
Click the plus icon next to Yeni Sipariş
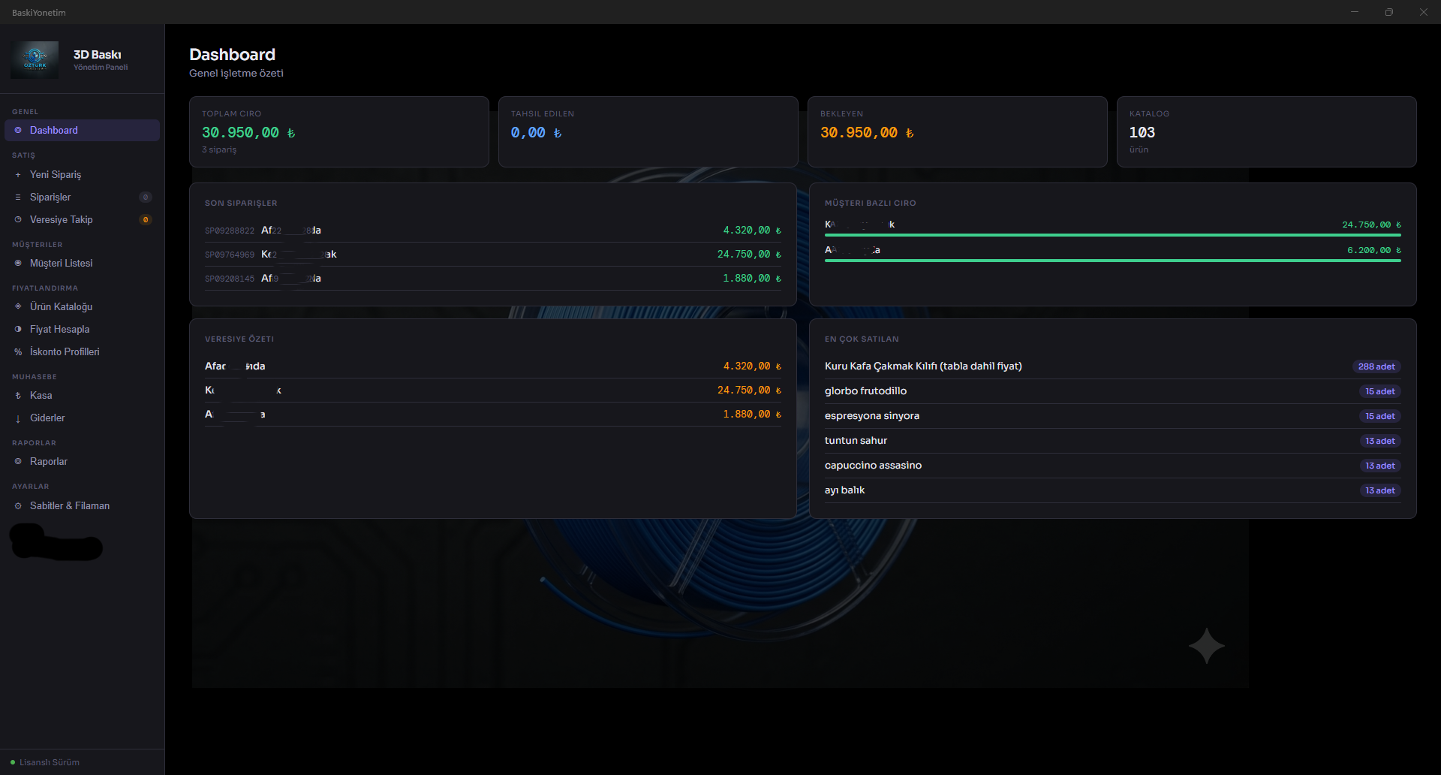tap(18, 174)
